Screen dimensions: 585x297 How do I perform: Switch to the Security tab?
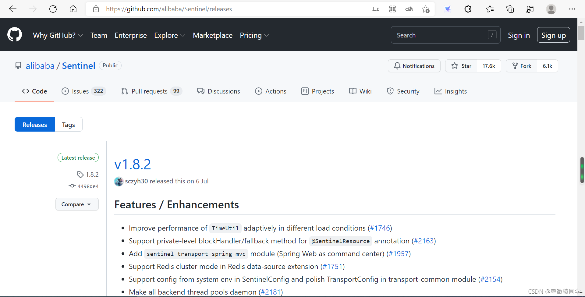point(403,91)
